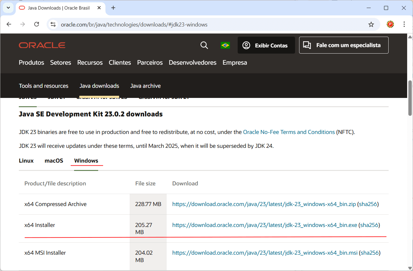413x271 pixels.
Task: Reload the page
Action: 36,24
